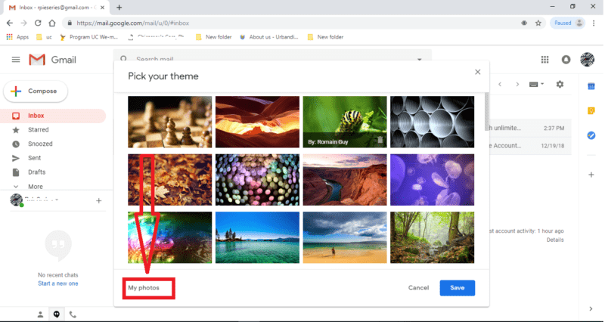The height and width of the screenshot is (322, 605).
Task: Select the chess pieces theme
Action: coord(169,122)
